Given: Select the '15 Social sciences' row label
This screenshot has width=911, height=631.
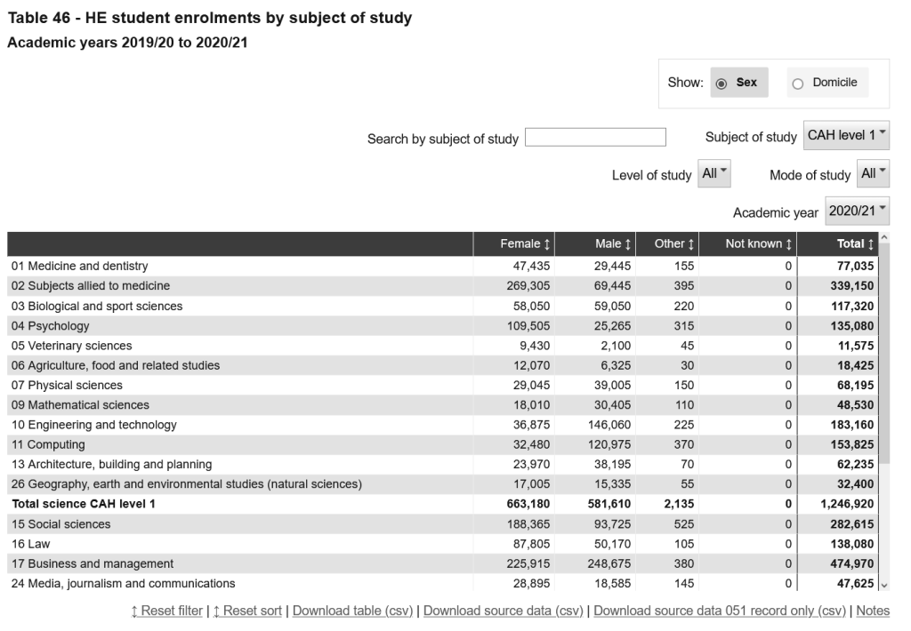Looking at the screenshot, I should (x=61, y=523).
